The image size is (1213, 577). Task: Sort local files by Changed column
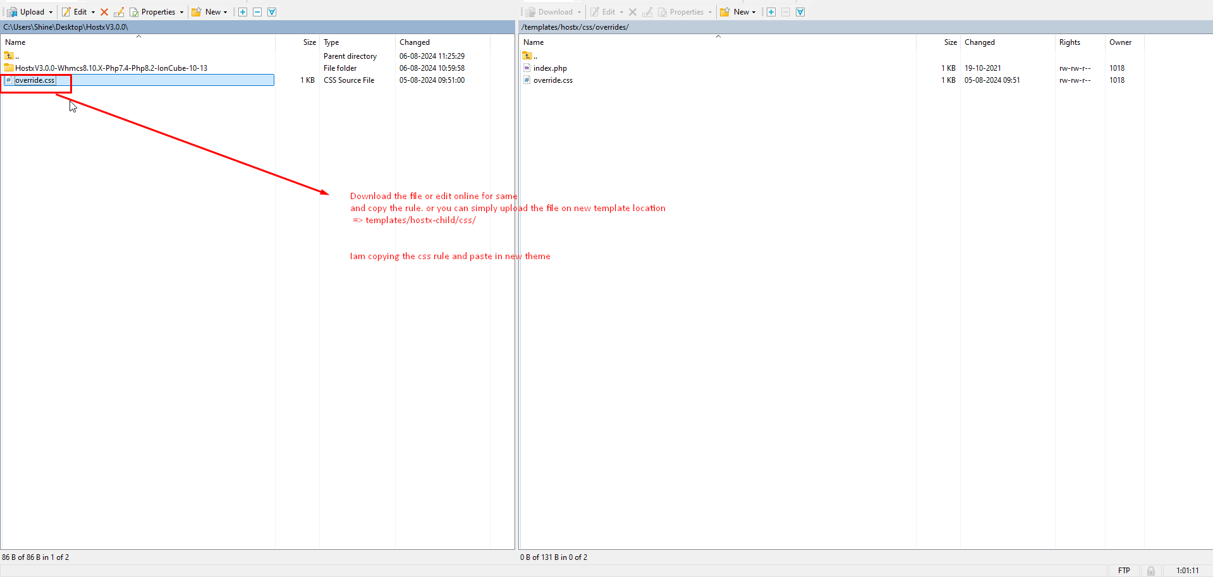pyautogui.click(x=415, y=42)
